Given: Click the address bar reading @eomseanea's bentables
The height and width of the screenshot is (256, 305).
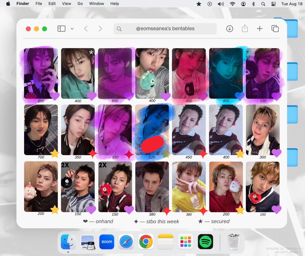Looking at the screenshot, I should 165,29.
